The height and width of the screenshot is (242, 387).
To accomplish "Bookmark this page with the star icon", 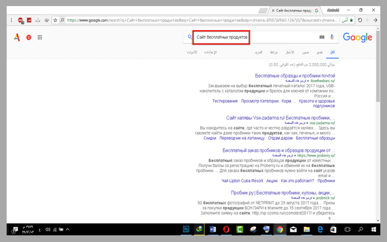I will pyautogui.click(x=54, y=19).
